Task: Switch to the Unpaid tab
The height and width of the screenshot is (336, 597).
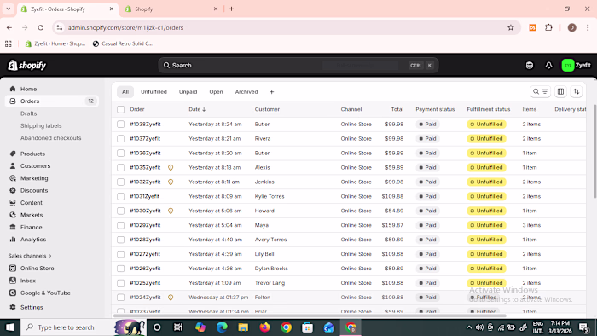Action: (x=188, y=92)
